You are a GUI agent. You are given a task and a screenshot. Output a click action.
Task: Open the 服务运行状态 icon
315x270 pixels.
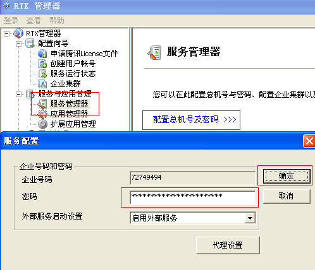[x=42, y=74]
